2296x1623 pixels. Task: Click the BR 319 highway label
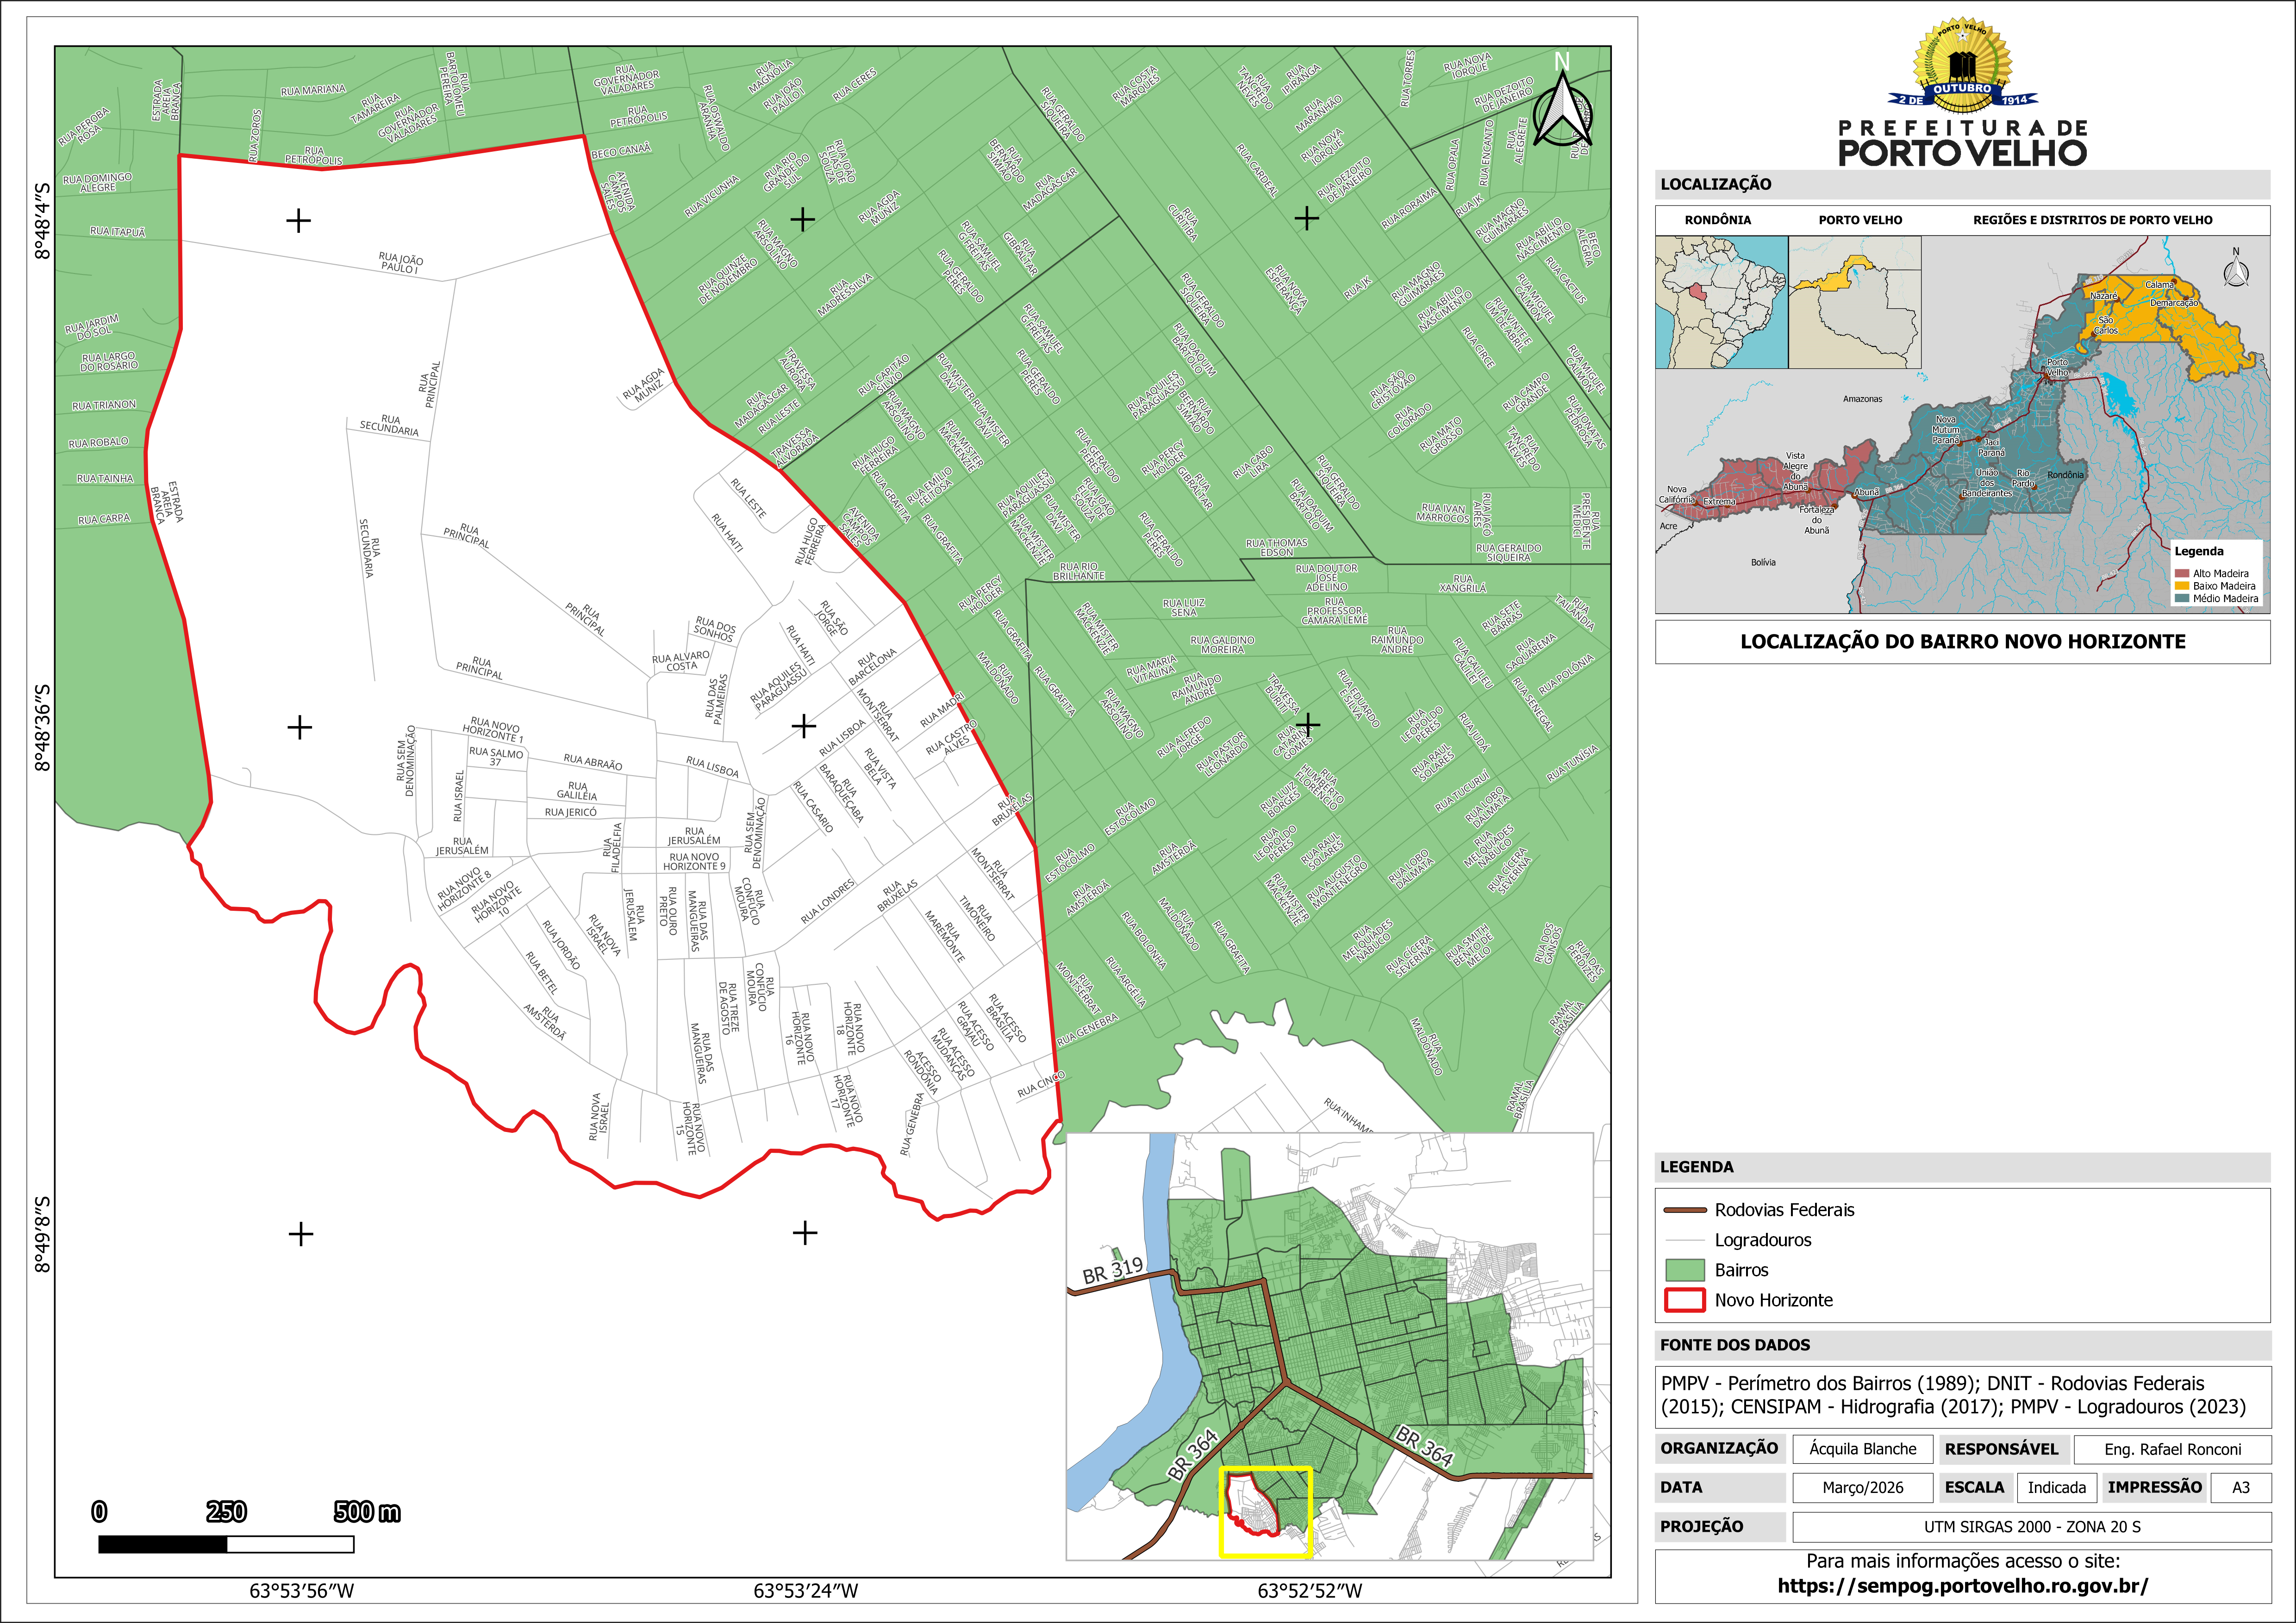(x=1112, y=1270)
